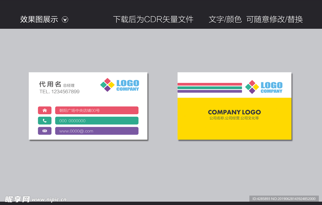322x205 pixels.
Task: Click the 文字/颜色 可随意修改/替换 header text
Action: click(x=255, y=19)
